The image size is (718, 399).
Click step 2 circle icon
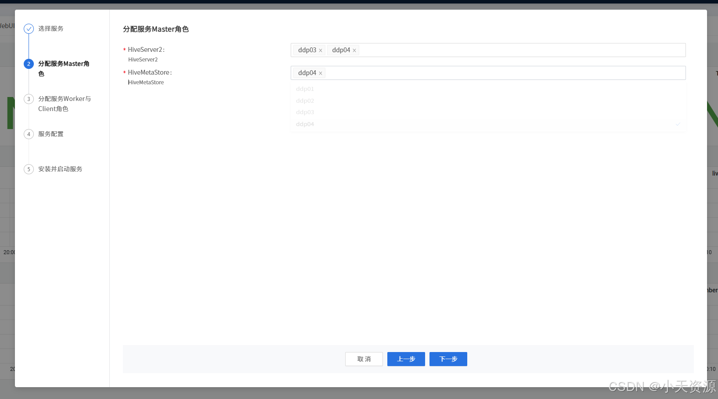click(x=29, y=64)
